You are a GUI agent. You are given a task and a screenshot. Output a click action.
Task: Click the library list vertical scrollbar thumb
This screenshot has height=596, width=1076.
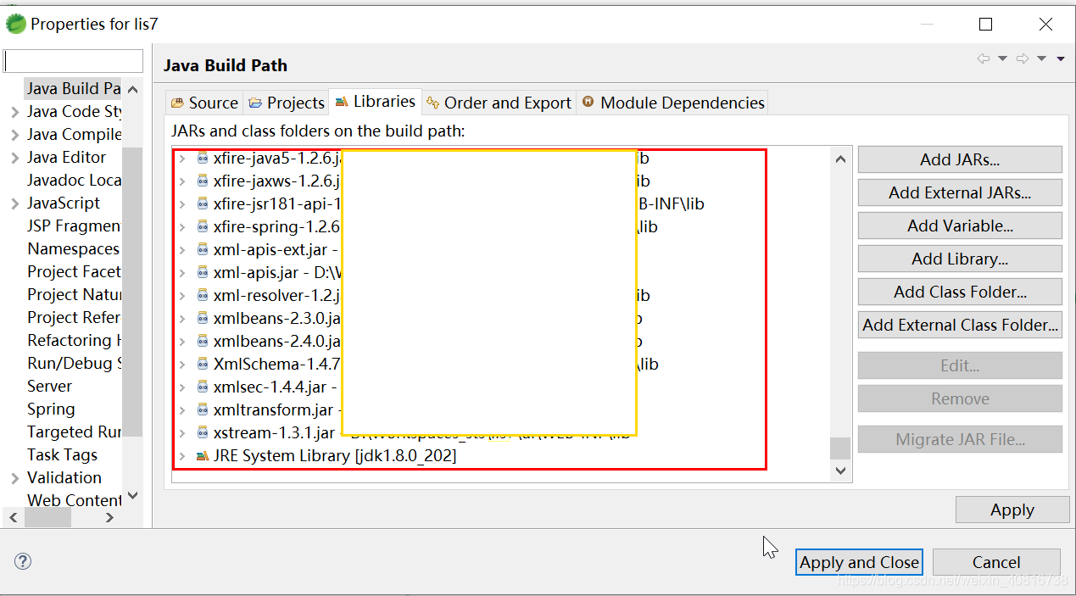[840, 448]
